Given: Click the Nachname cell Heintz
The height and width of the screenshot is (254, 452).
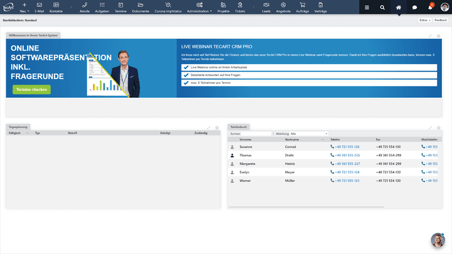Looking at the screenshot, I should (x=289, y=164).
